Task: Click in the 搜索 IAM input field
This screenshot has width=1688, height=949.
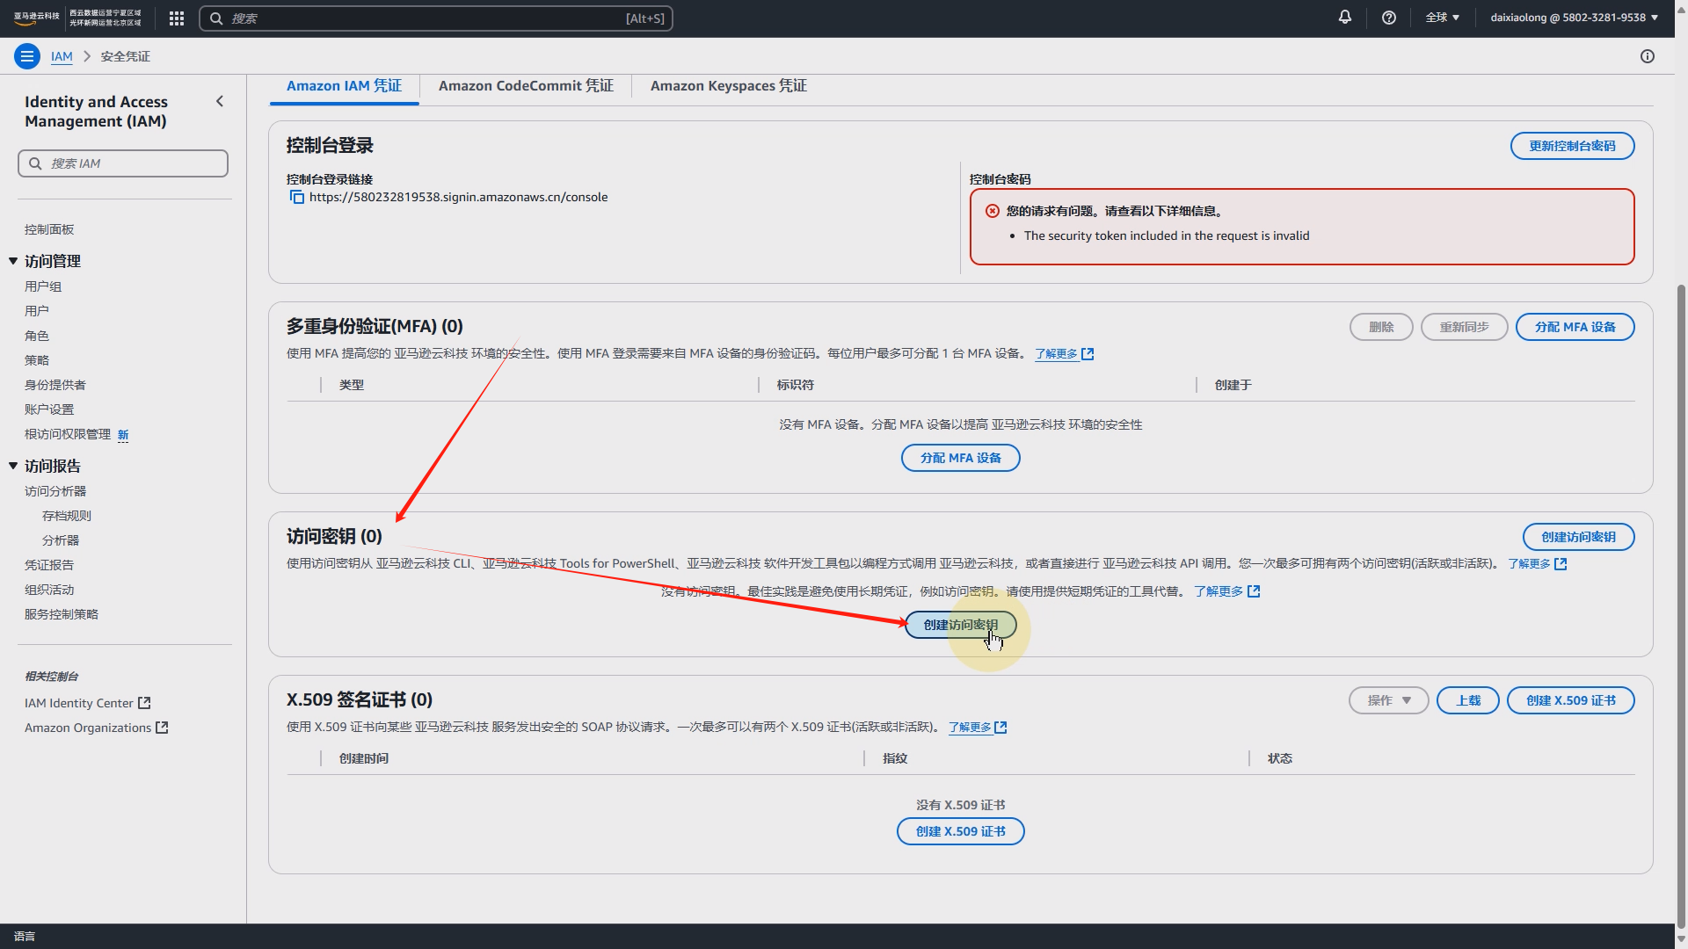Action: tap(132, 163)
